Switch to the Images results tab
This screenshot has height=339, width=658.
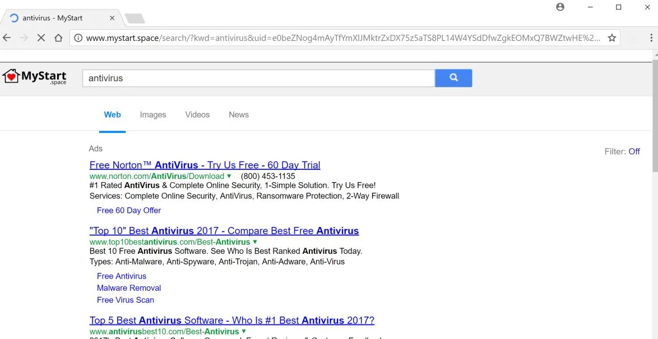pyautogui.click(x=153, y=114)
